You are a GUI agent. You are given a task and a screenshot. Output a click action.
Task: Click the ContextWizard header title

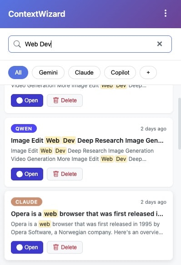click(x=37, y=14)
